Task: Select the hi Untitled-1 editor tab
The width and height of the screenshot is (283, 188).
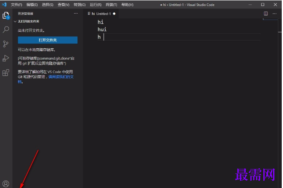Action: point(101,14)
